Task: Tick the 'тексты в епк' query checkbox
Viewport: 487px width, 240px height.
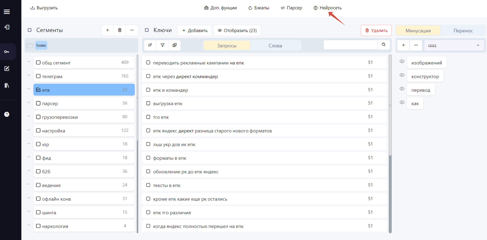Action: (x=148, y=185)
